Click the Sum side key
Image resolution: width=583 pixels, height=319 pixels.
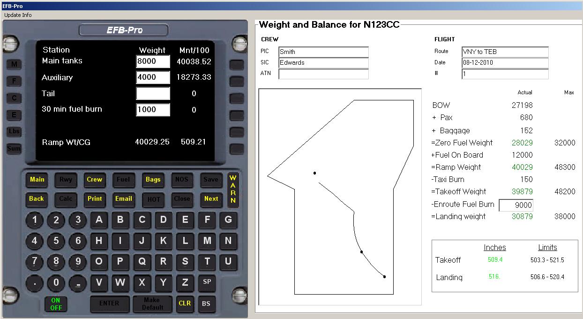[x=14, y=149]
